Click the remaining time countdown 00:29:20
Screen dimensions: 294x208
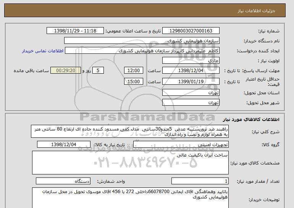(66, 71)
